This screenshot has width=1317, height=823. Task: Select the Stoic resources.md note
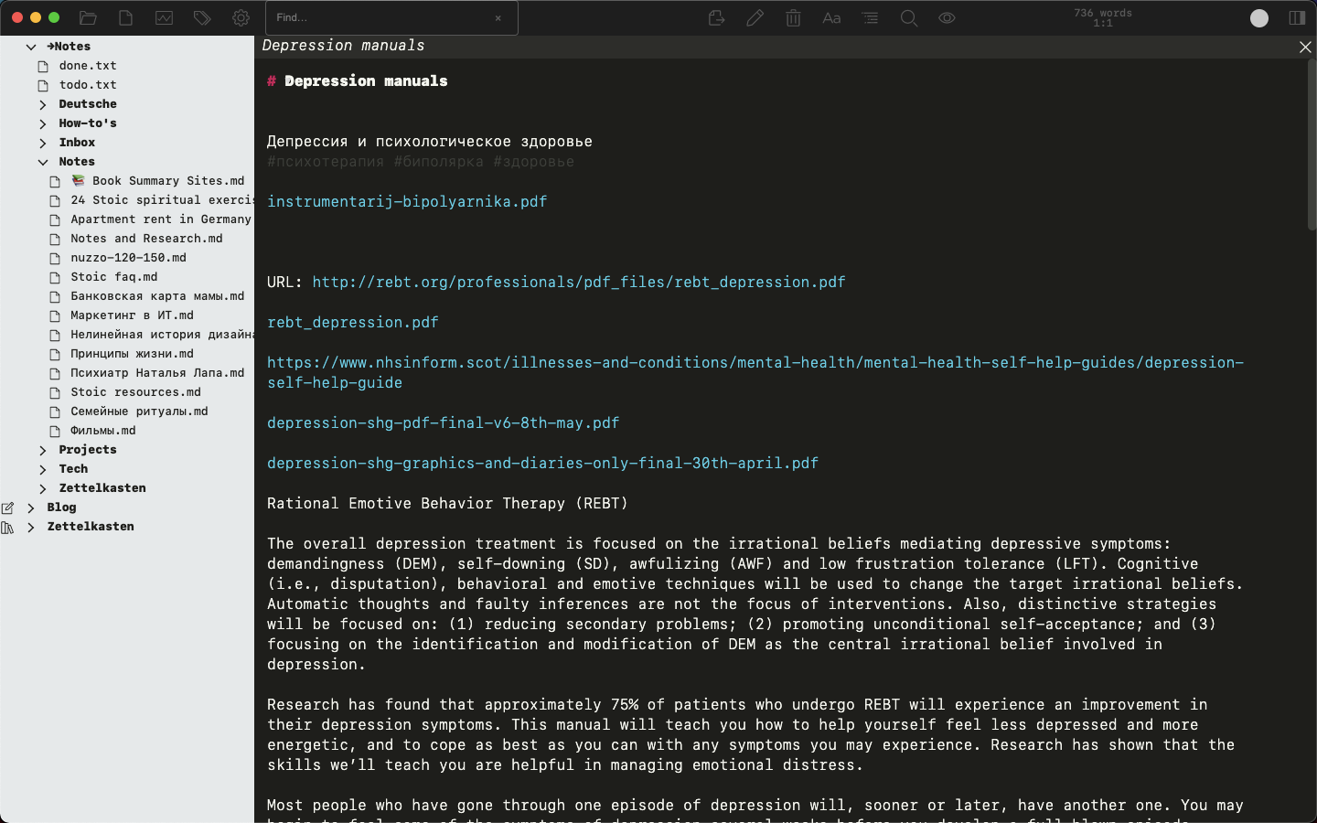pos(136,391)
